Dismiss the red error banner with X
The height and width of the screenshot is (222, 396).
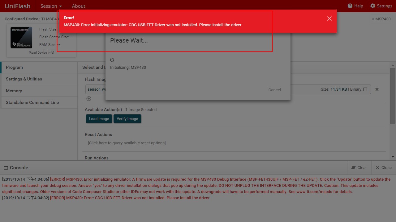pyautogui.click(x=329, y=18)
